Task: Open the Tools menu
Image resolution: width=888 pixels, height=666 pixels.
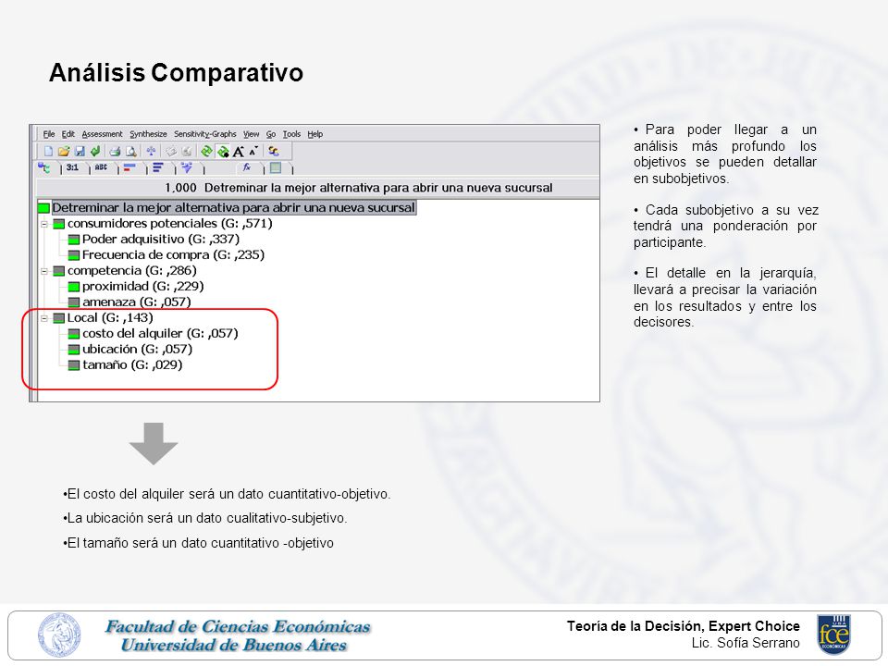Action: [291, 134]
